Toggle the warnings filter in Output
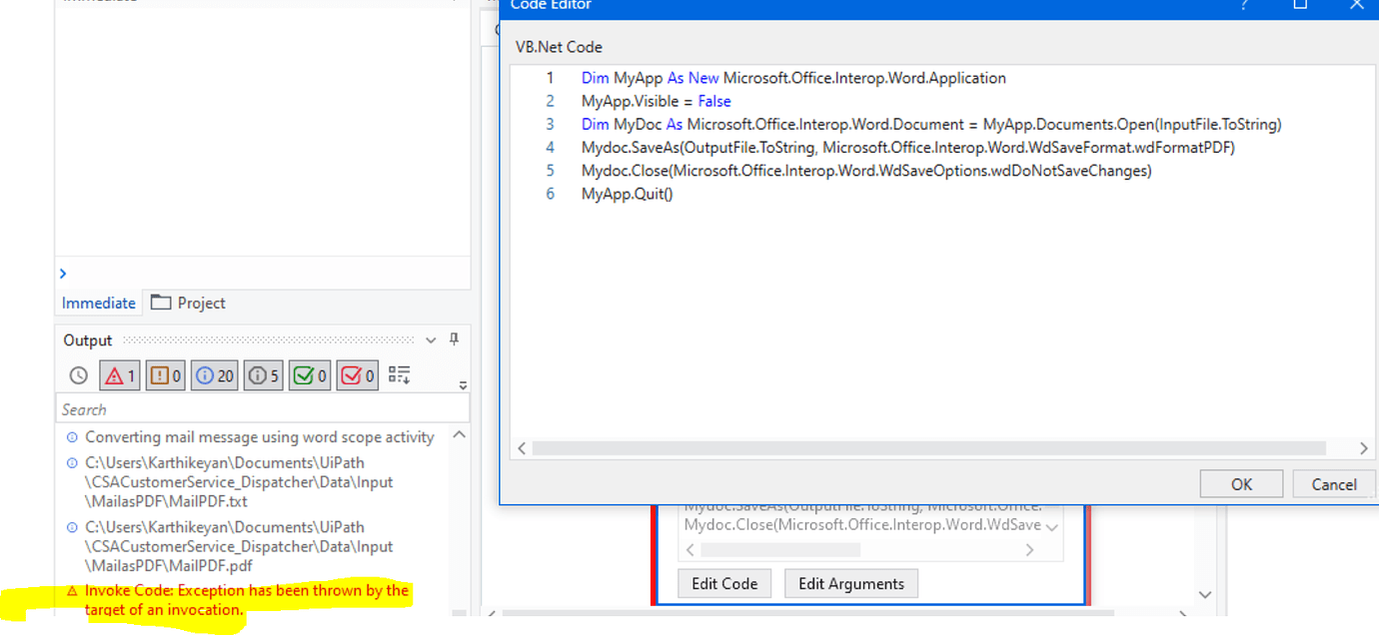 164,374
